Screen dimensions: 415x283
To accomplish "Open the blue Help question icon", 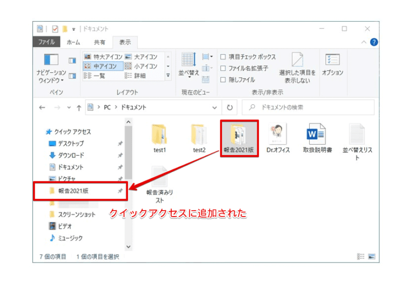I will pos(374,42).
